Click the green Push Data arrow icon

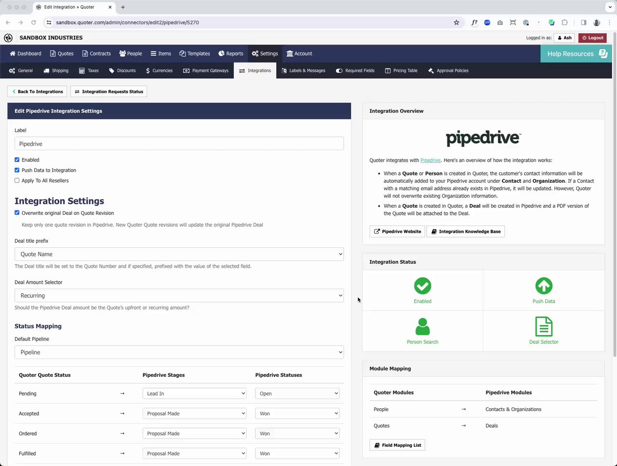(544, 286)
